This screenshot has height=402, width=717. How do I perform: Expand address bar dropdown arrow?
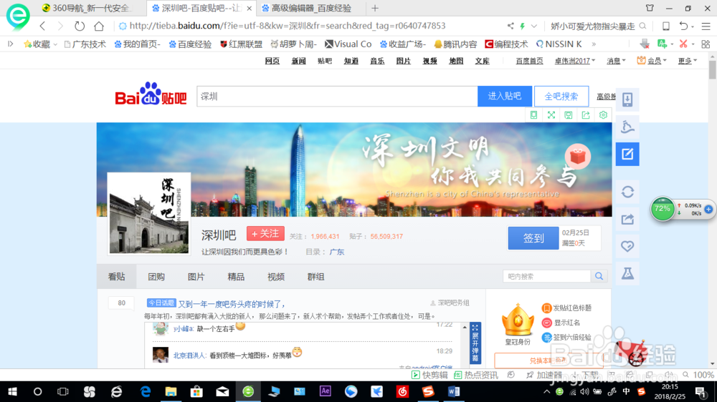click(534, 26)
